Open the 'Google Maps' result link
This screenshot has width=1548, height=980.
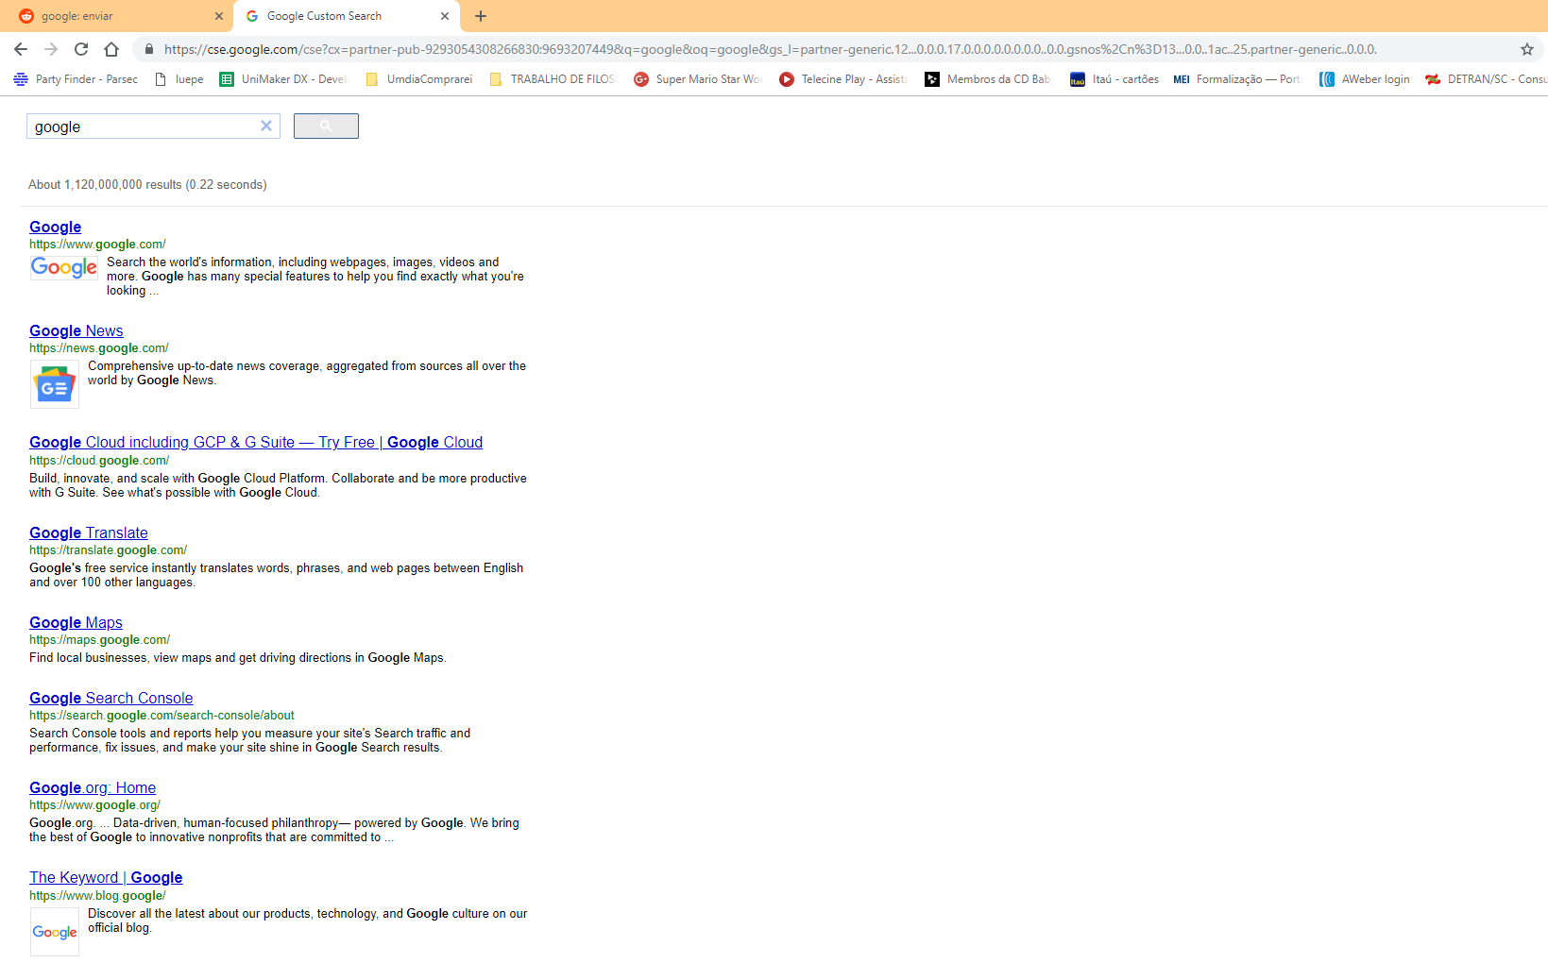tap(76, 622)
